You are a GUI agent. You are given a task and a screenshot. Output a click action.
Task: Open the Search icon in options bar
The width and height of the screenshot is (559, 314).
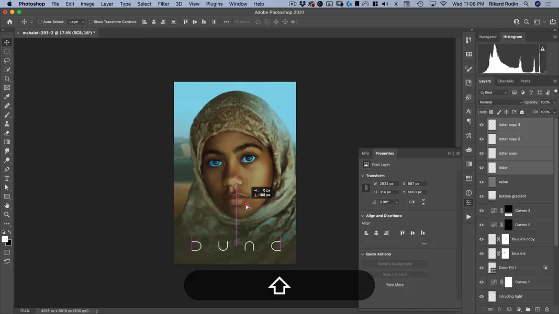pos(526,22)
